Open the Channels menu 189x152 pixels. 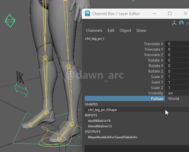point(94,30)
